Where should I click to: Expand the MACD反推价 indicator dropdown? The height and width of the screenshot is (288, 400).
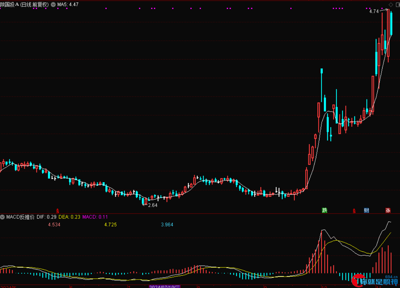tap(3, 217)
